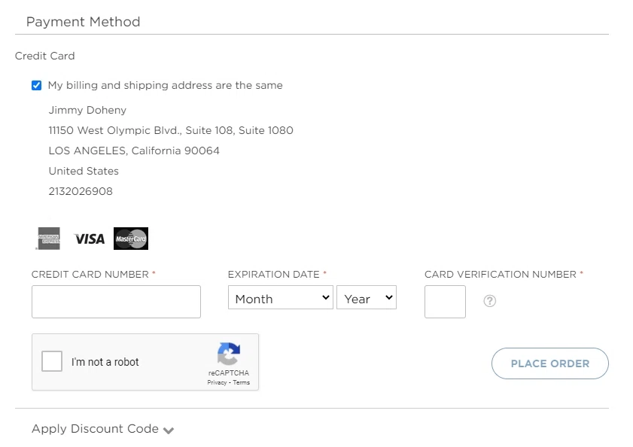This screenshot has width=633, height=447.
Task: Click the Payment Method section heading
Action: pyautogui.click(x=83, y=22)
